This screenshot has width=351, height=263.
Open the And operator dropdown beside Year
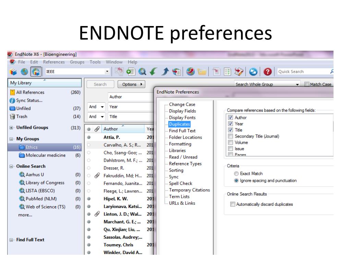(x=102, y=107)
